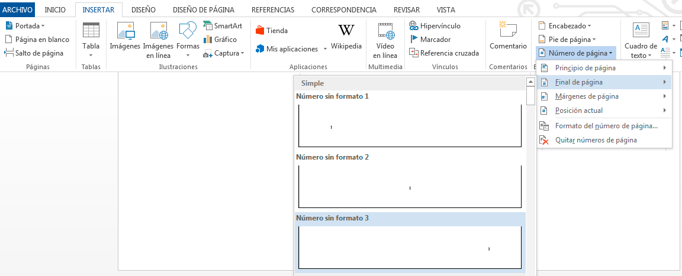This screenshot has height=276, width=682.
Task: Open Principio de página submenu
Action: pyautogui.click(x=604, y=68)
